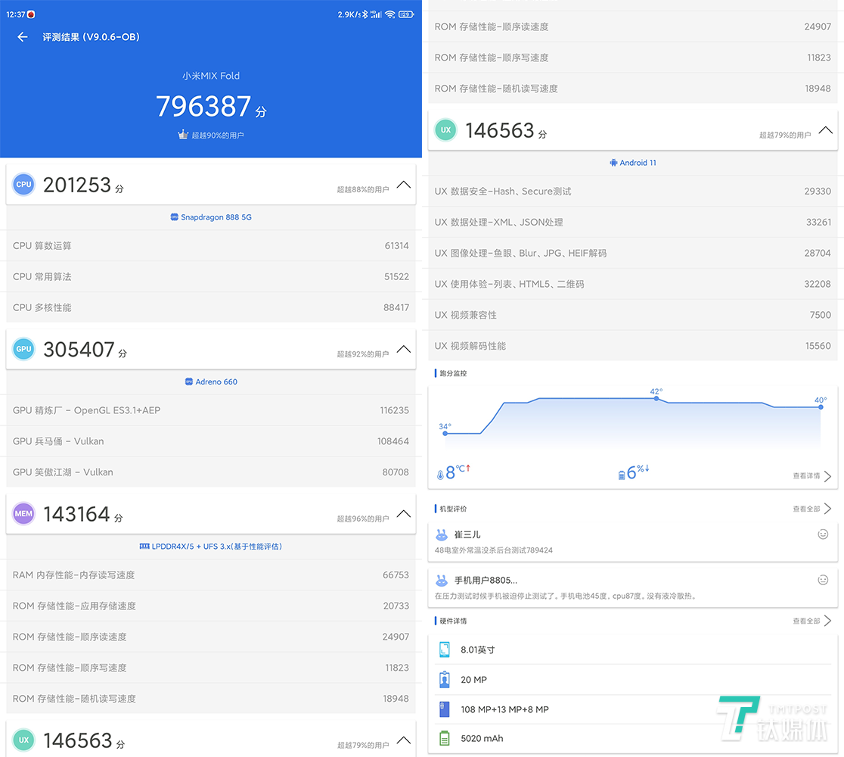Viewport: 844px width, 757px height.
Task: Tap the 小米MIX Fold device name
Action: [x=211, y=76]
